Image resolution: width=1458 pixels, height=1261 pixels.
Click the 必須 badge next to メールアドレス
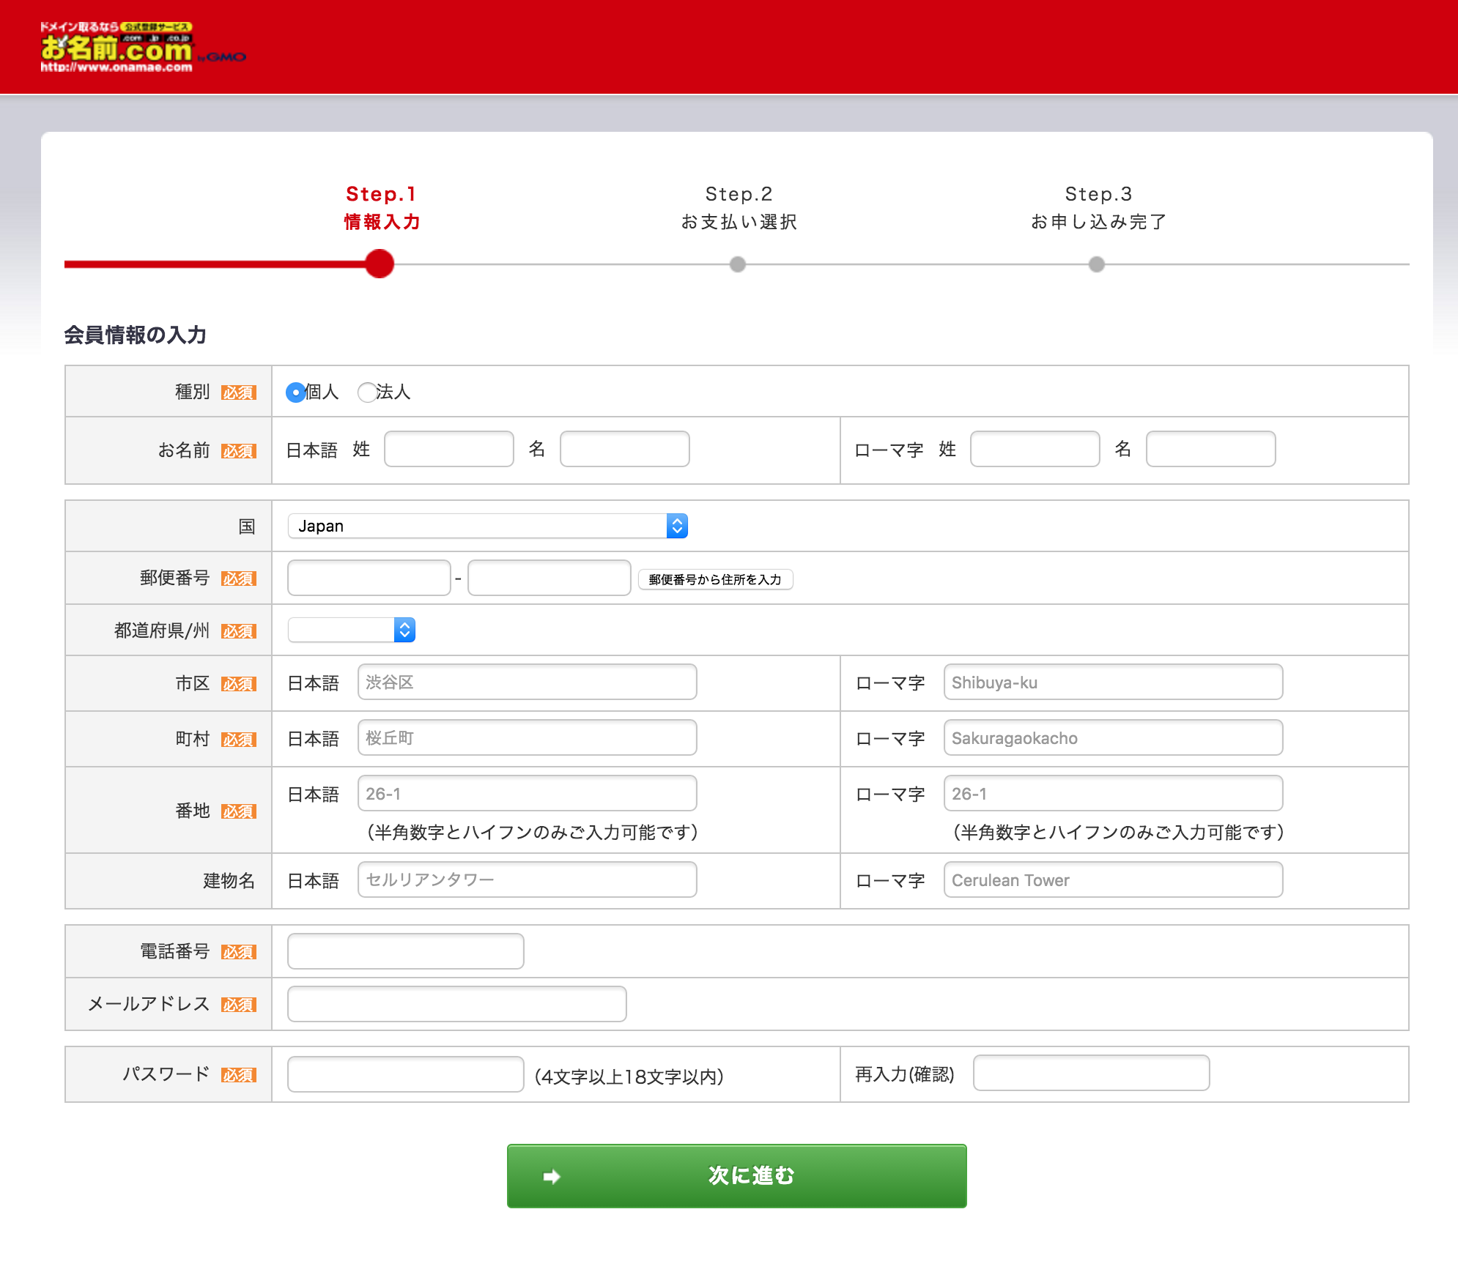click(x=239, y=1005)
